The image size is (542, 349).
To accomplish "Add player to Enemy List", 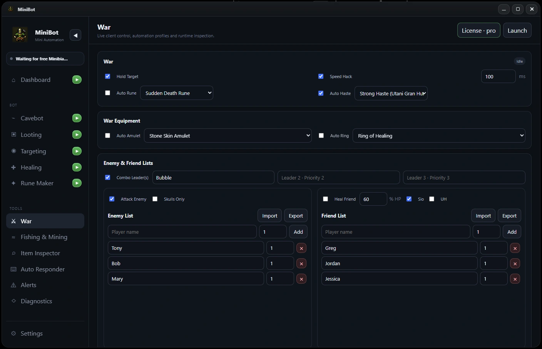I will [298, 232].
